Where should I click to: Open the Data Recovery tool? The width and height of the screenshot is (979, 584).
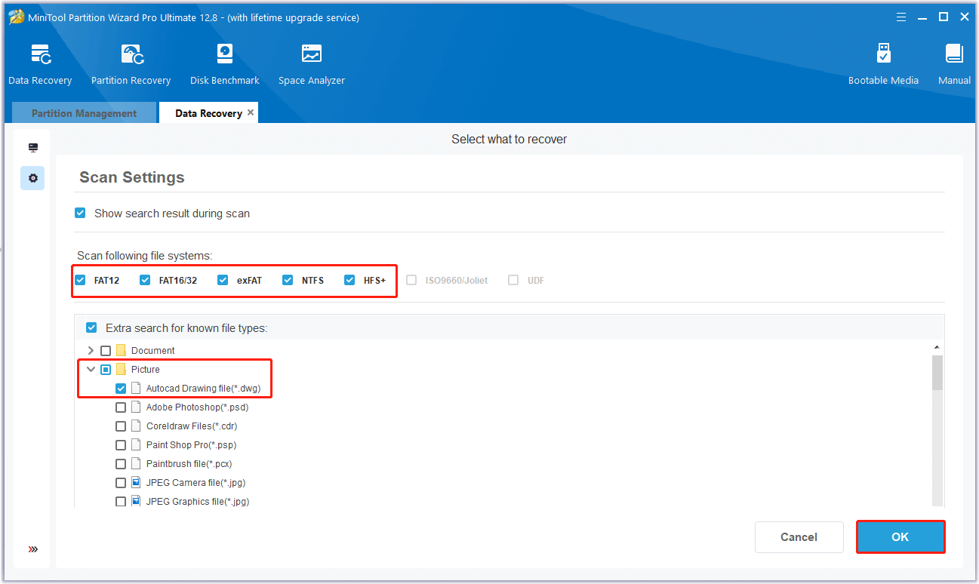(40, 65)
